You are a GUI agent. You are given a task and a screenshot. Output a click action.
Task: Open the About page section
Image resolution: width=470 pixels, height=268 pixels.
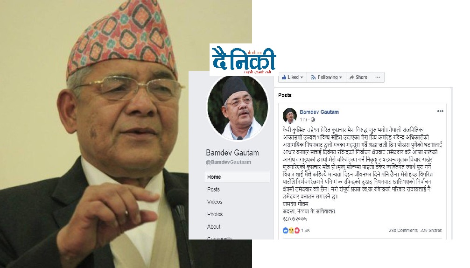point(214,226)
